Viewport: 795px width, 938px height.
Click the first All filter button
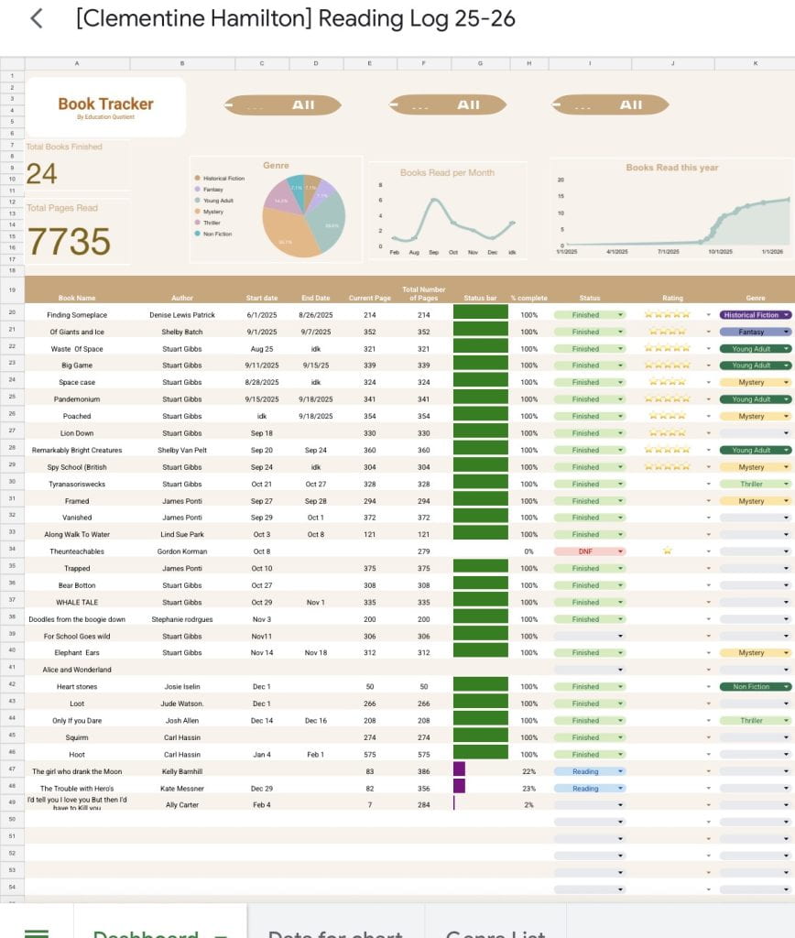click(283, 105)
